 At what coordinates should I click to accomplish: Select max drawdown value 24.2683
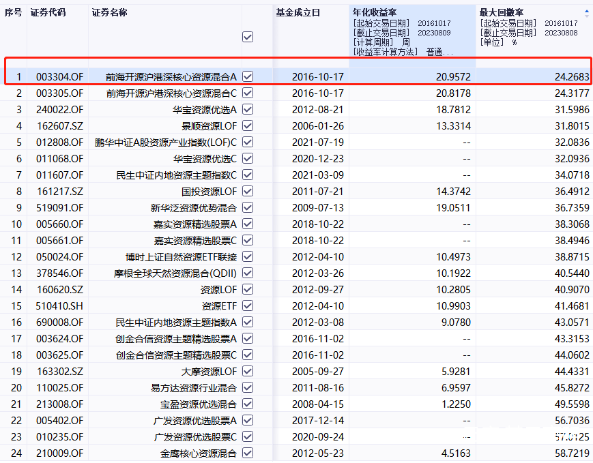pyautogui.click(x=573, y=77)
